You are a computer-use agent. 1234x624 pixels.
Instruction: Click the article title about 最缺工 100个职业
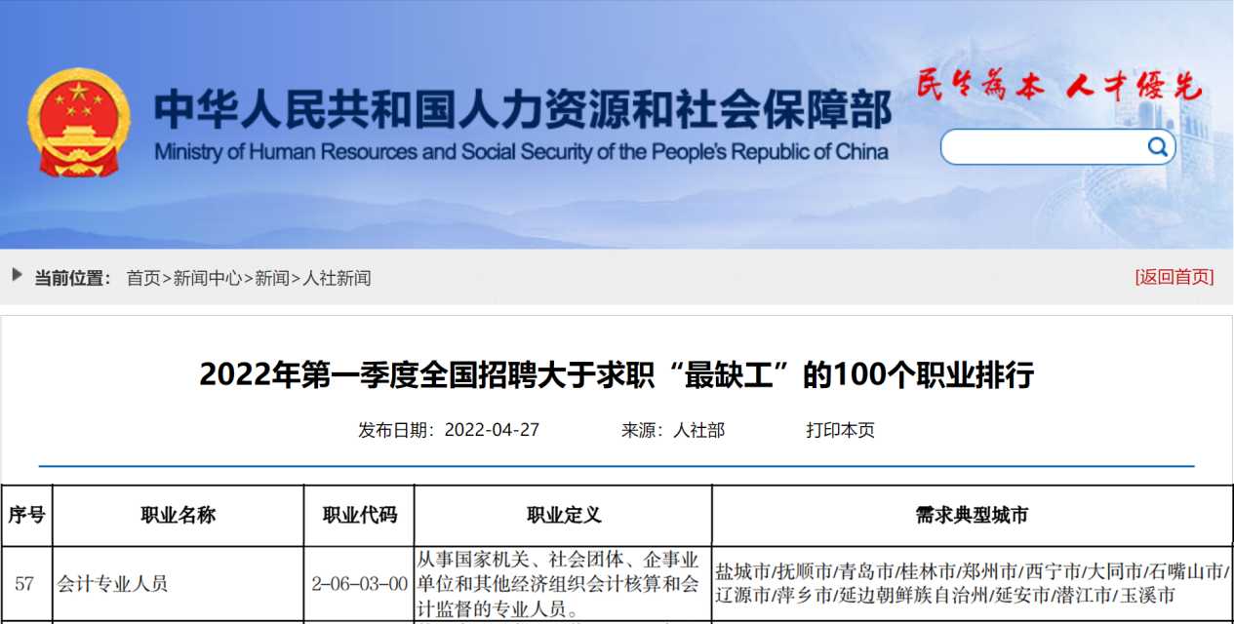point(617,374)
